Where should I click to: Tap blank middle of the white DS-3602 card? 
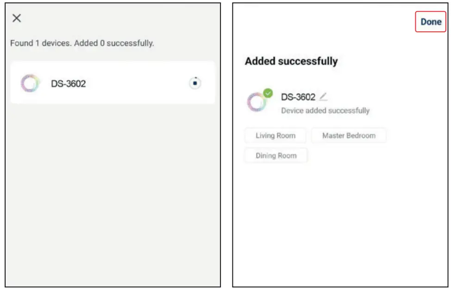point(134,84)
